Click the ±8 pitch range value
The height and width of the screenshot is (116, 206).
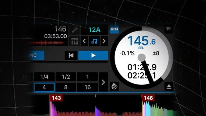[156, 53]
